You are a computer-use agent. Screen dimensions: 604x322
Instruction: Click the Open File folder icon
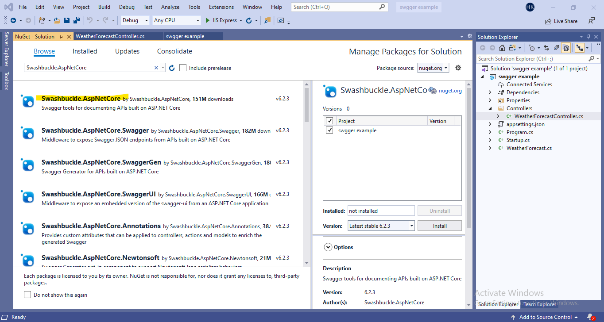pos(57,20)
